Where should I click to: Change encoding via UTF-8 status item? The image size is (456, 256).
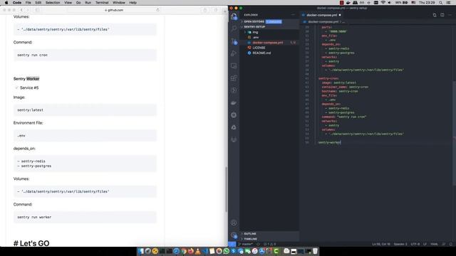point(415,244)
